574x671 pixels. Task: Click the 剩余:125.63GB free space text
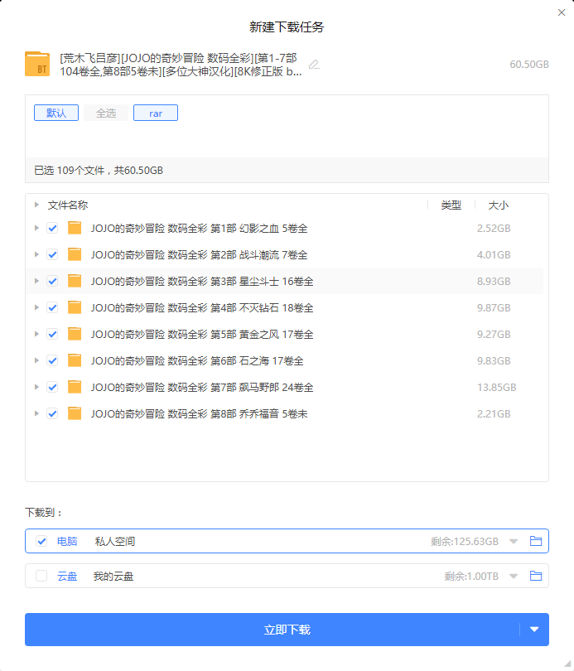(465, 542)
